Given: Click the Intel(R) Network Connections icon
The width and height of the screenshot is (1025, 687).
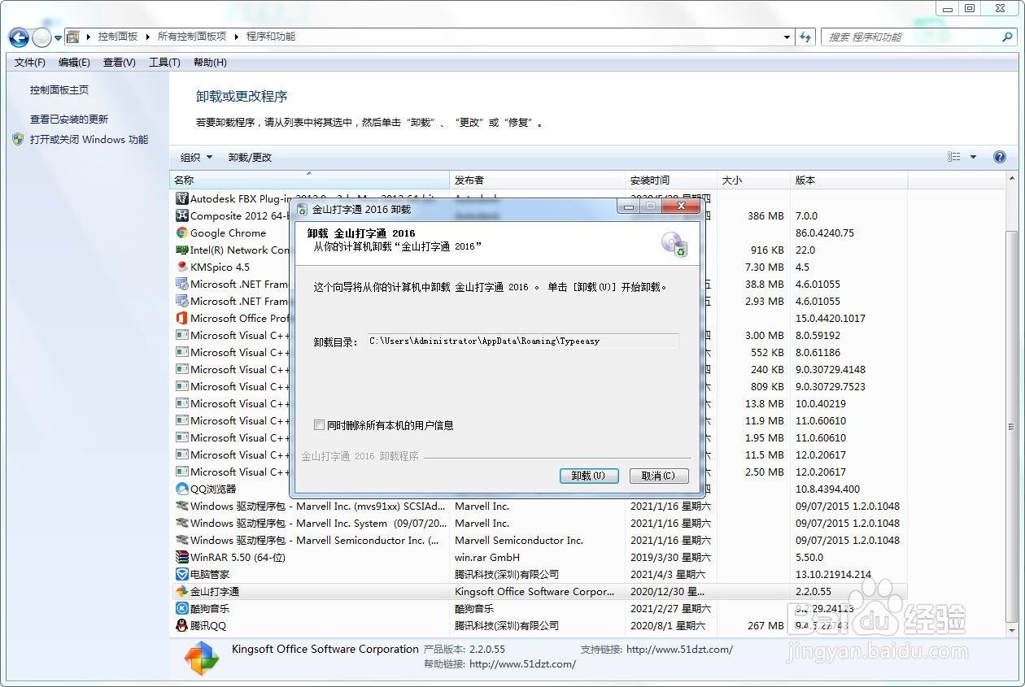Looking at the screenshot, I should [182, 250].
